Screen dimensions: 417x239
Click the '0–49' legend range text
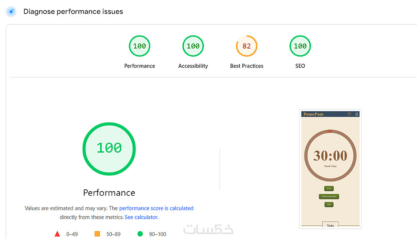coord(72,234)
